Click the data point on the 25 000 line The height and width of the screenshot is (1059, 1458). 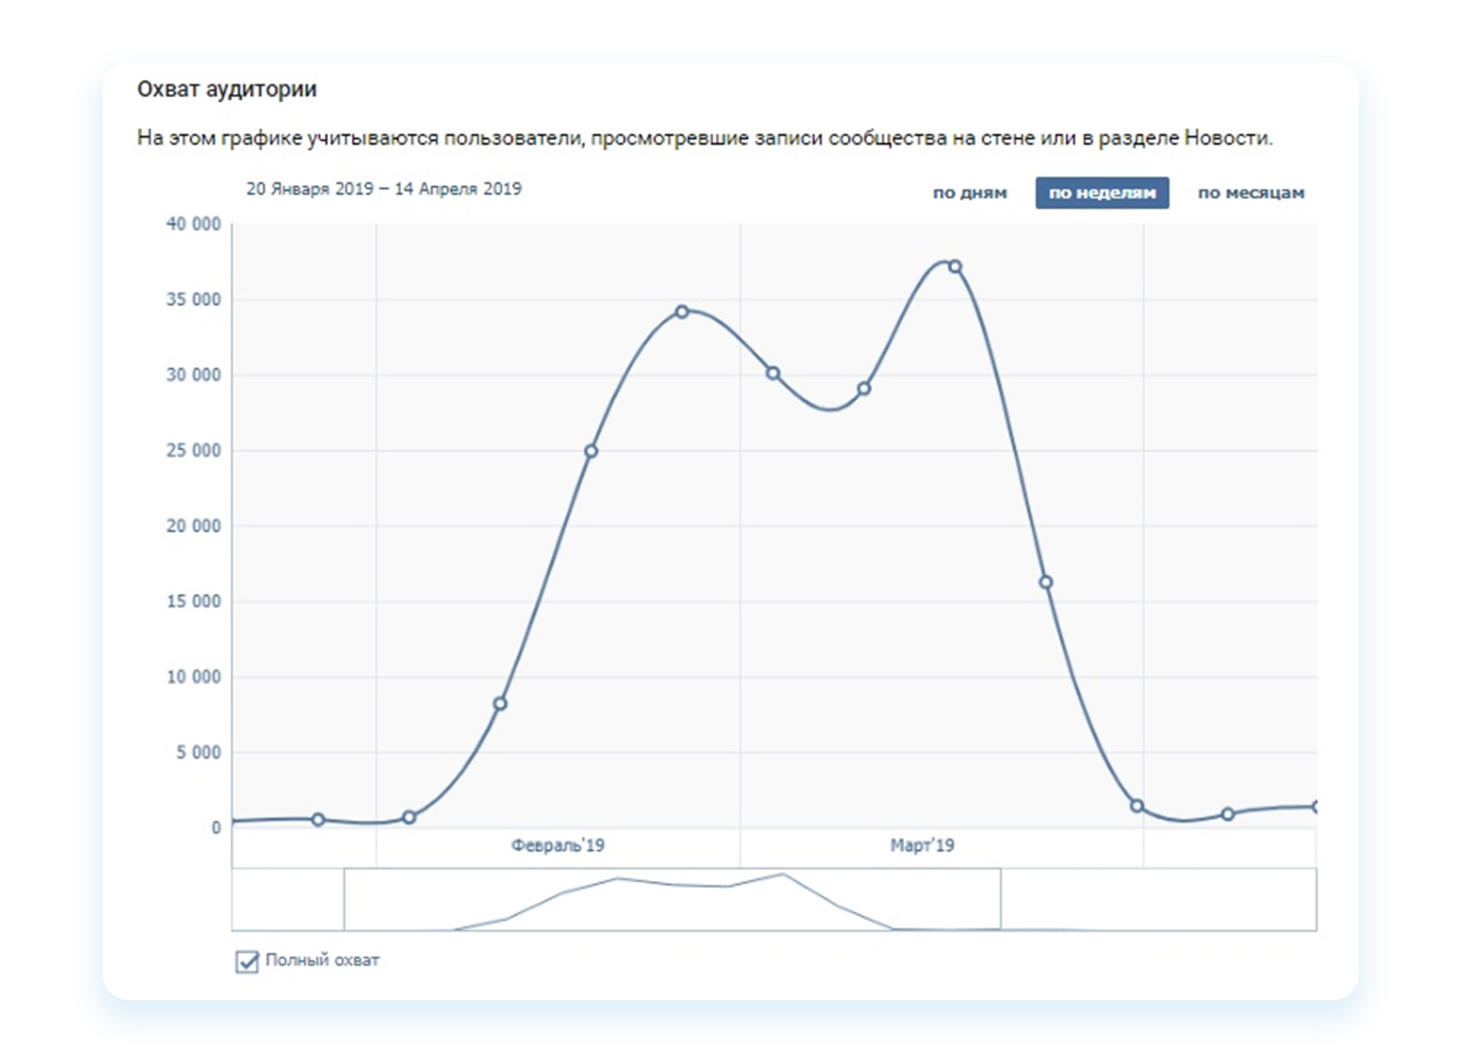pyautogui.click(x=591, y=451)
